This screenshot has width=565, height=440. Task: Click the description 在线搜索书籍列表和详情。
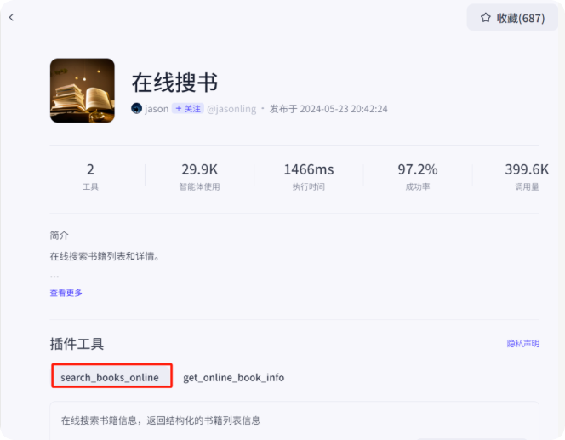click(105, 256)
